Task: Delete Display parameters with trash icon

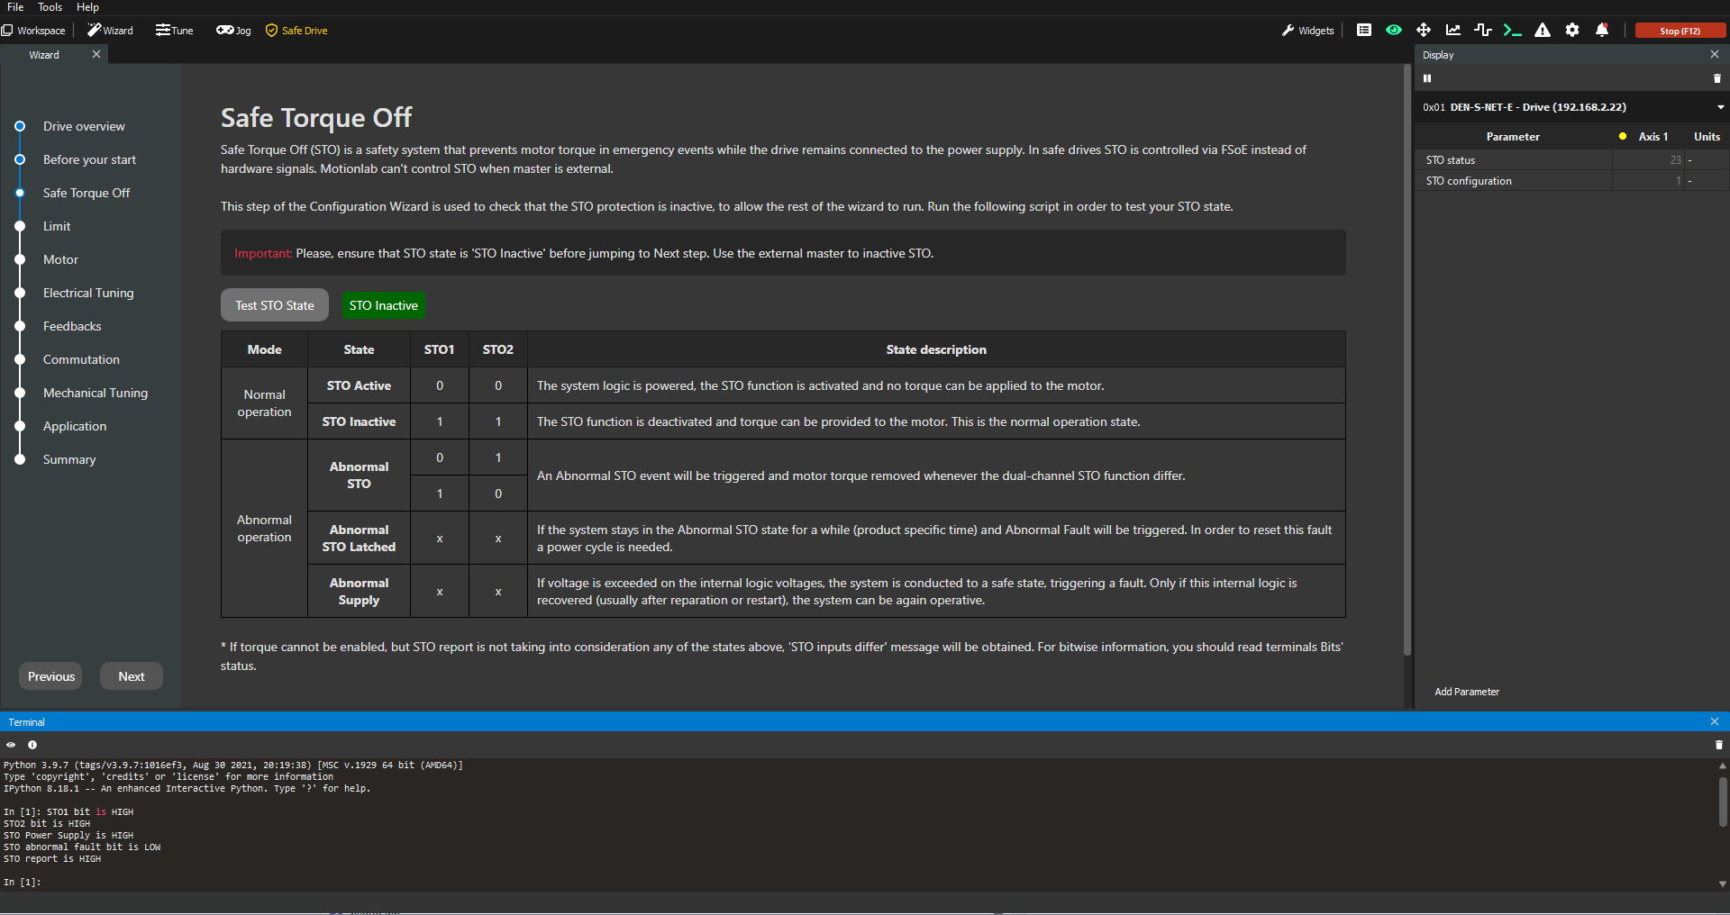Action: (x=1716, y=79)
